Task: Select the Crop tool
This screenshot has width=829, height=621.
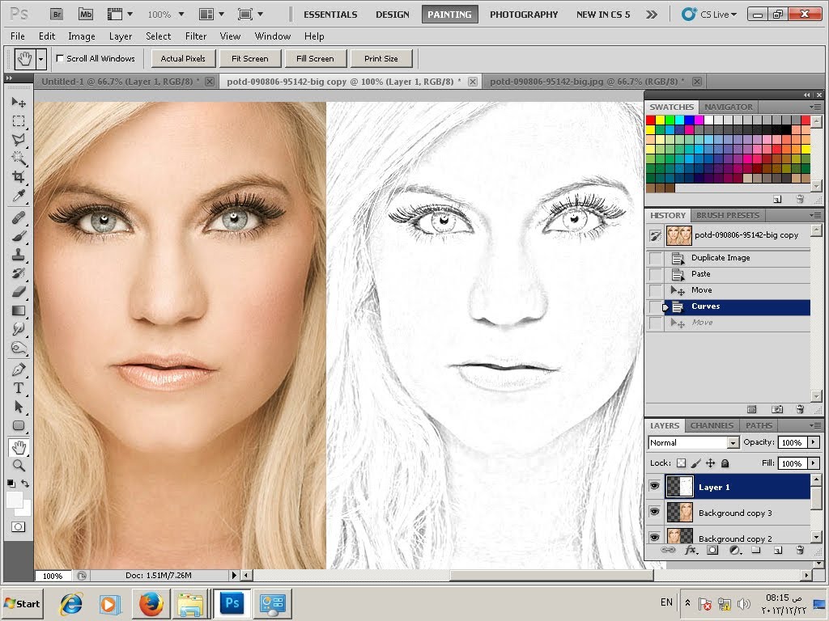Action: 18,177
